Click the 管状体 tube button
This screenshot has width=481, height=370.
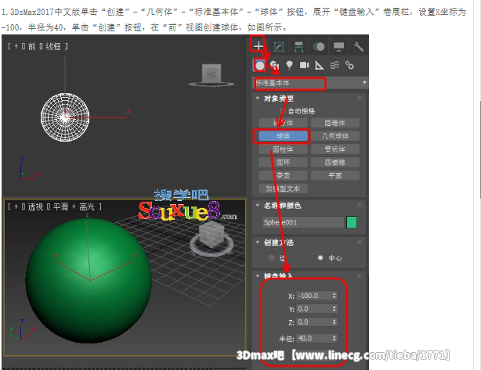[x=335, y=149]
